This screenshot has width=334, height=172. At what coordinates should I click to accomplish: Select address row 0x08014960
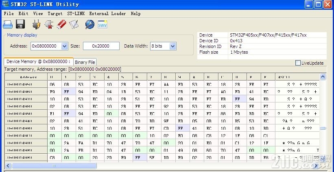tap(26, 92)
